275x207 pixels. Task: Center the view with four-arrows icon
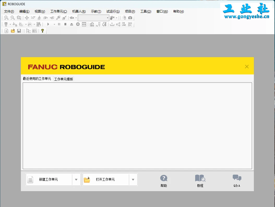[27, 18]
